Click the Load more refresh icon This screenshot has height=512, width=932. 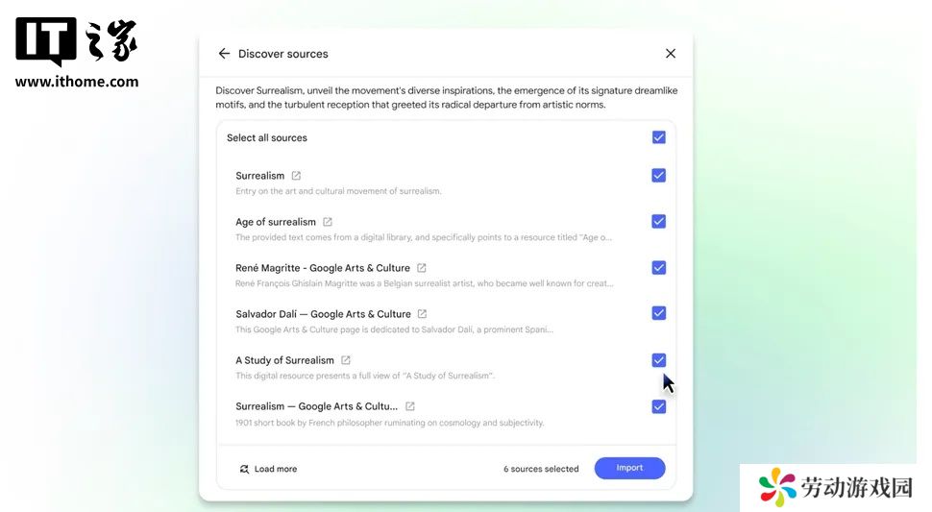(244, 469)
